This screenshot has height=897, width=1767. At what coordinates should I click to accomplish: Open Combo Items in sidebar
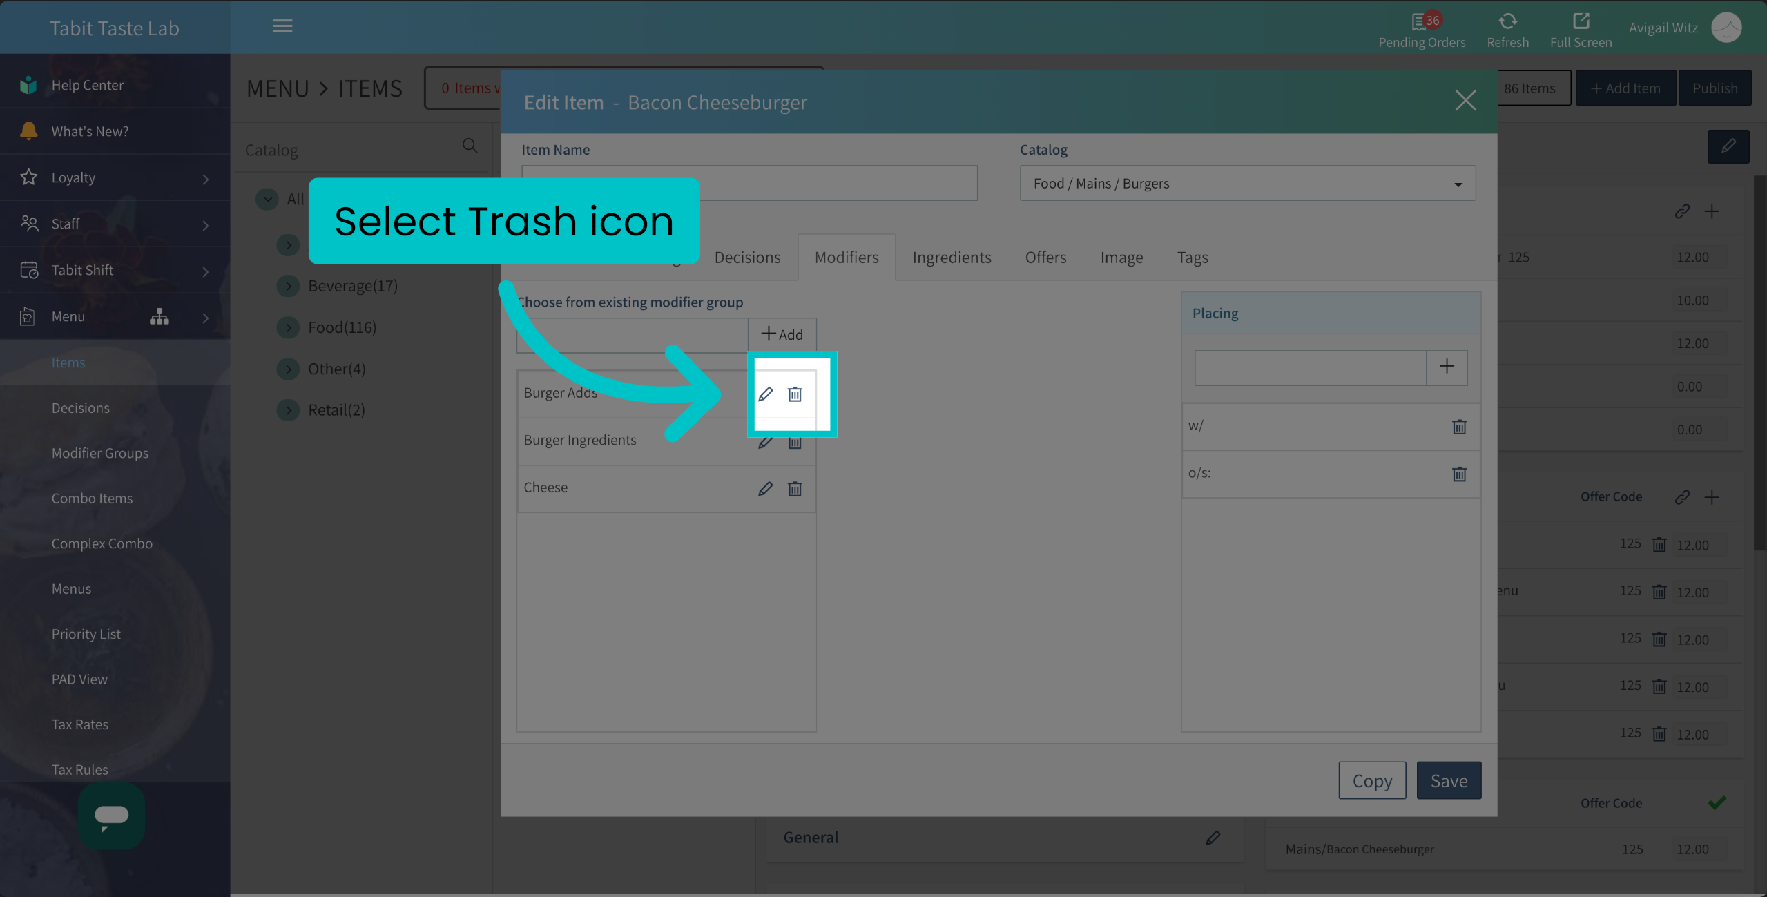pyautogui.click(x=92, y=499)
